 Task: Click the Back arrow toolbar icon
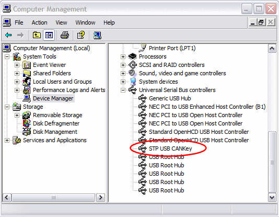(x=8, y=35)
